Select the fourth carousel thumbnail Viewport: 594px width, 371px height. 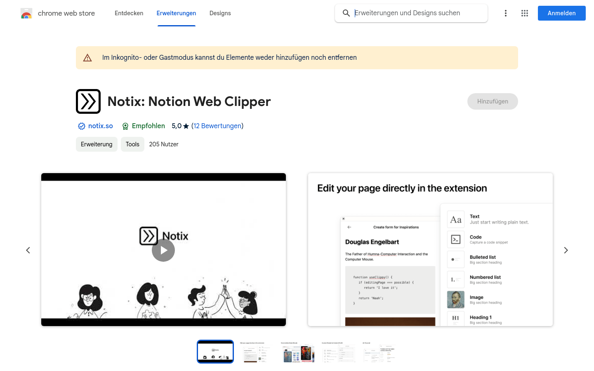pos(339,352)
